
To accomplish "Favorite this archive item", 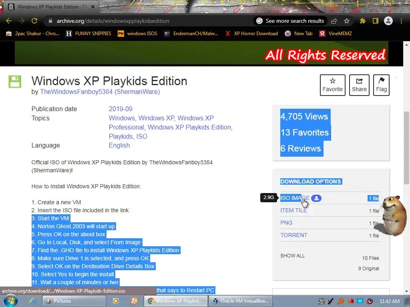I will (333, 85).
